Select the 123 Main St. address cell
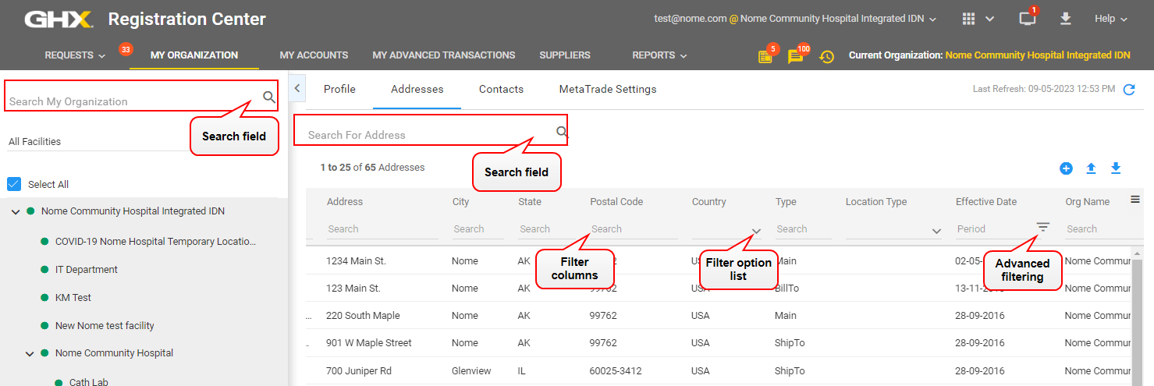 [x=353, y=289]
